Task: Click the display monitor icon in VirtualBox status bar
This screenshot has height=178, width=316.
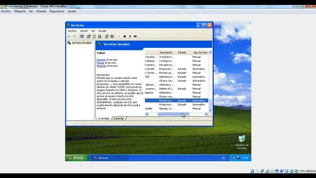Action: [x=276, y=171]
